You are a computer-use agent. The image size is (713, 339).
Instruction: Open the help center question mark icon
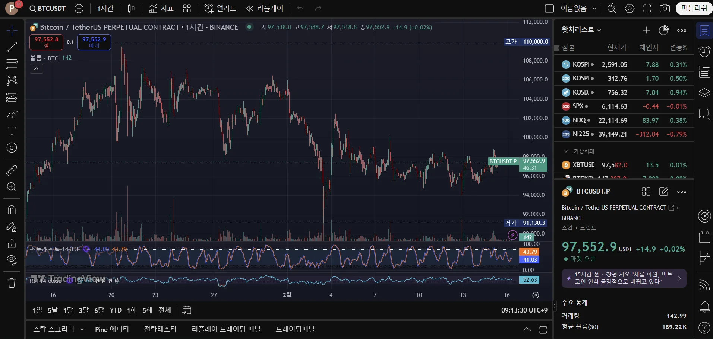pyautogui.click(x=704, y=328)
